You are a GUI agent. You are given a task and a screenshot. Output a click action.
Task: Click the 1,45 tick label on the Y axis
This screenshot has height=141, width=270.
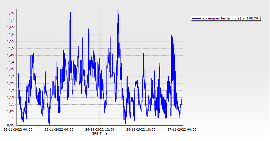pos(11,55)
